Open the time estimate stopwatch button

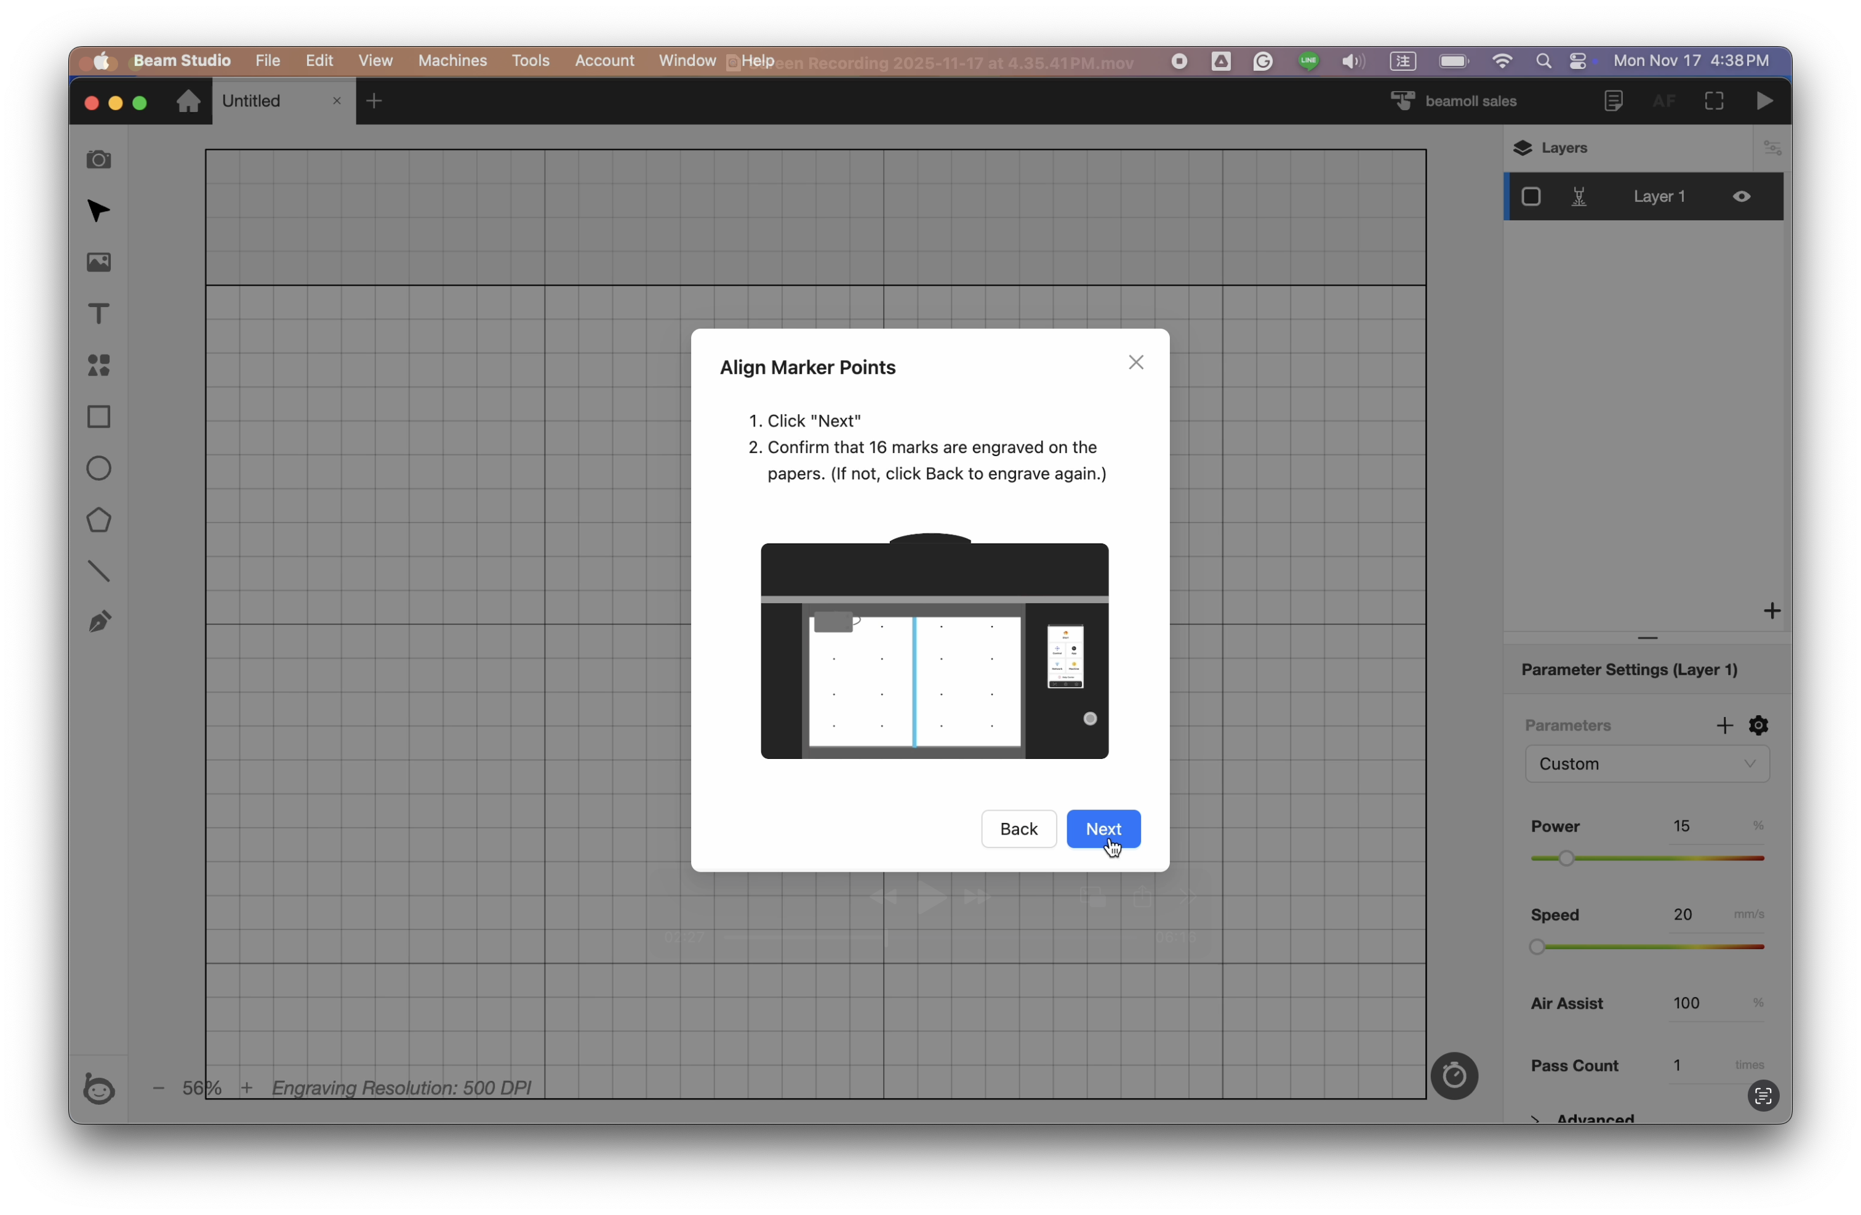click(1454, 1076)
